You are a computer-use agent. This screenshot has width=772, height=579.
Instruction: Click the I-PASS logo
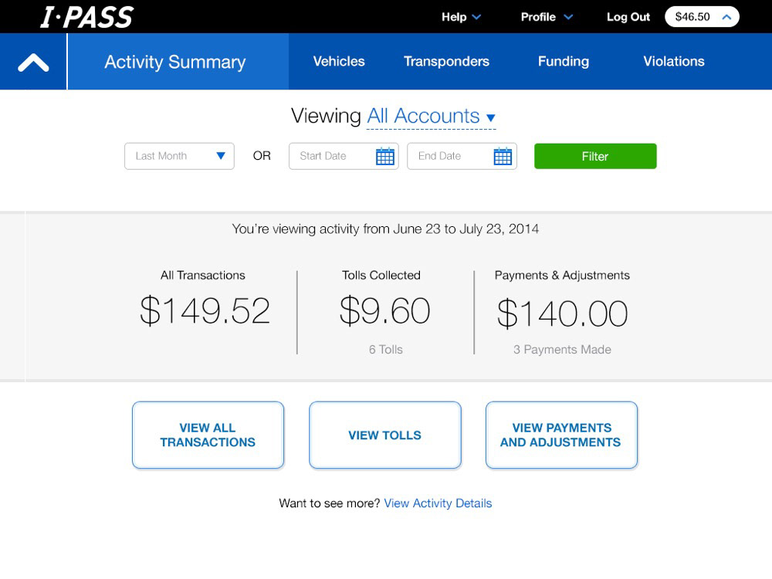tap(86, 17)
